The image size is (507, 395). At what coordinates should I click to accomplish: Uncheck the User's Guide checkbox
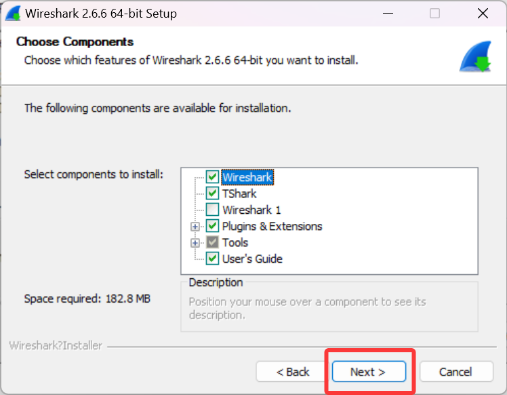click(x=212, y=259)
